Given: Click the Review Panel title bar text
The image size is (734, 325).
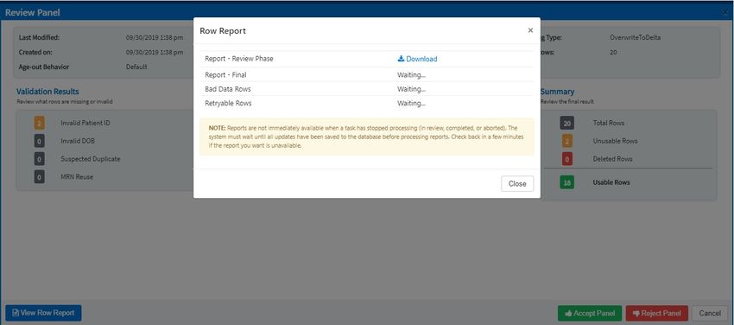Looking at the screenshot, I should coord(33,13).
